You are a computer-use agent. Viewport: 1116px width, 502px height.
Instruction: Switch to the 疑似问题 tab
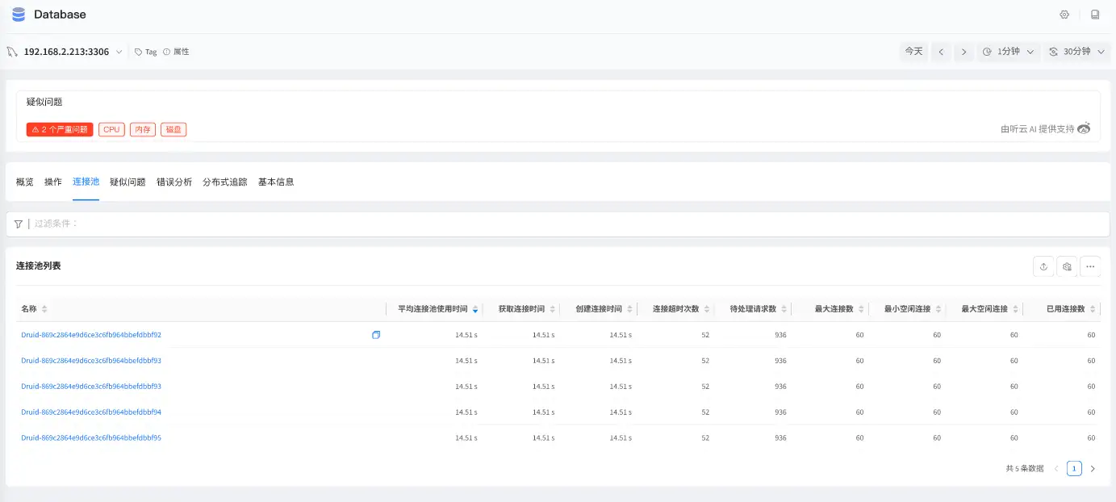click(128, 182)
